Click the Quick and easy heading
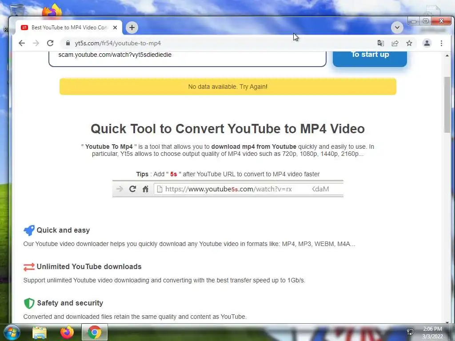The image size is (455, 341). (x=63, y=230)
